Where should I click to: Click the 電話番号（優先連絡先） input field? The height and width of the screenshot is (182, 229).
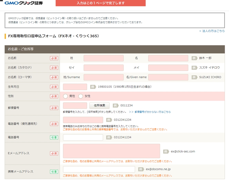coord(83,120)
